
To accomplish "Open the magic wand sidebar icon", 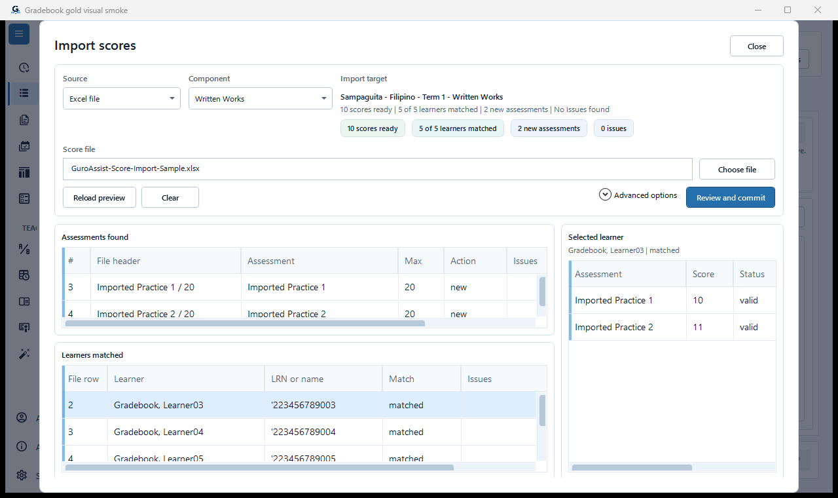I will tap(24, 353).
